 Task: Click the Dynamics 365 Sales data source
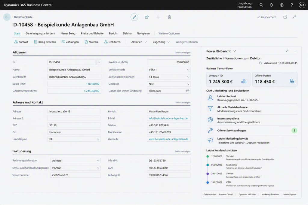point(247,194)
